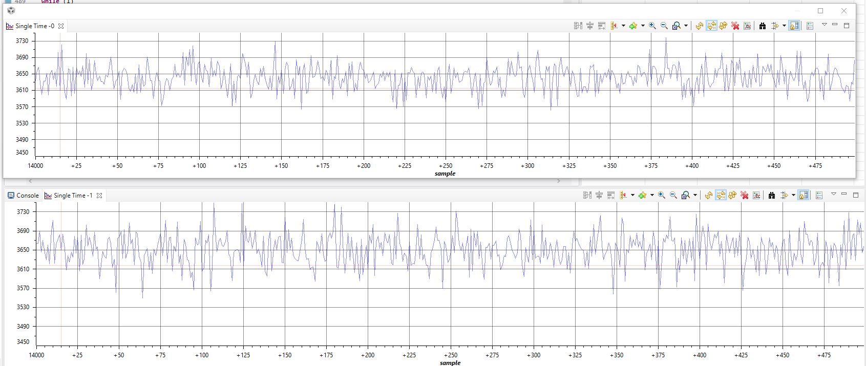The image size is (866, 366).
Task: Click the measurement marker icon in Single Time -0
Action: [x=614, y=26]
